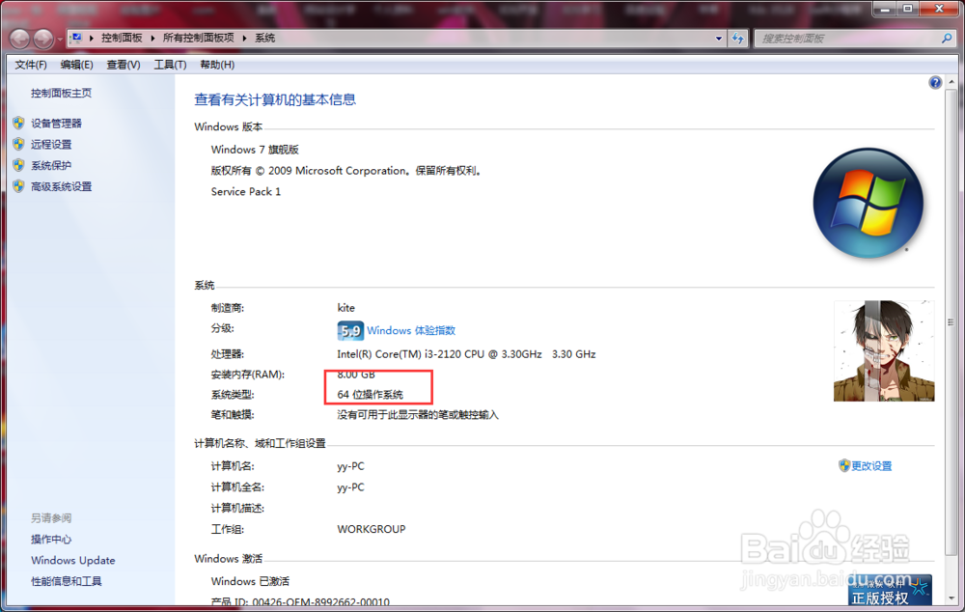Close the System window
The width and height of the screenshot is (965, 612).
pos(939,9)
